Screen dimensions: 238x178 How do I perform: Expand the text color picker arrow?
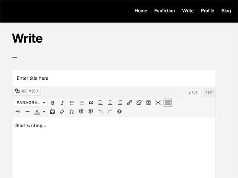(x=44, y=112)
